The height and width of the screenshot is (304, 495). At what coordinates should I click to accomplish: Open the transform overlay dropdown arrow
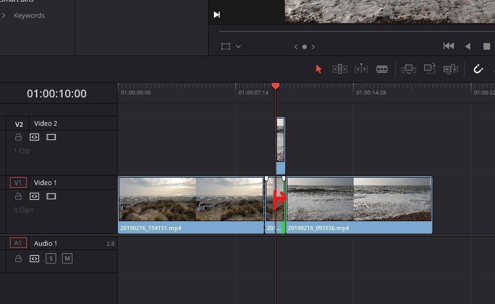point(239,47)
